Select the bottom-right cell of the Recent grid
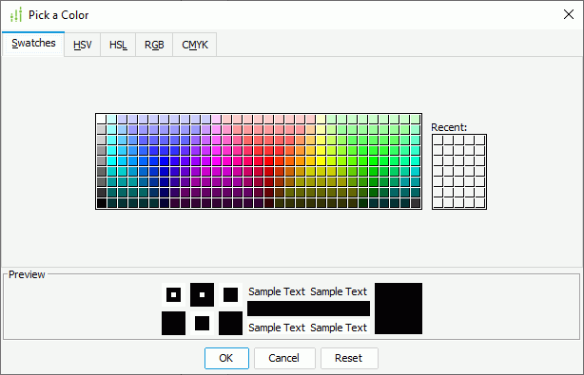 tap(480, 203)
